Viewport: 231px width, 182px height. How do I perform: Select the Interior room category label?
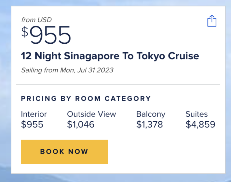click(34, 114)
